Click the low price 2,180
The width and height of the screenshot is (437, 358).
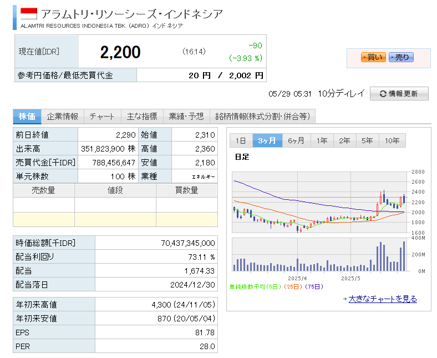pyautogui.click(x=205, y=163)
